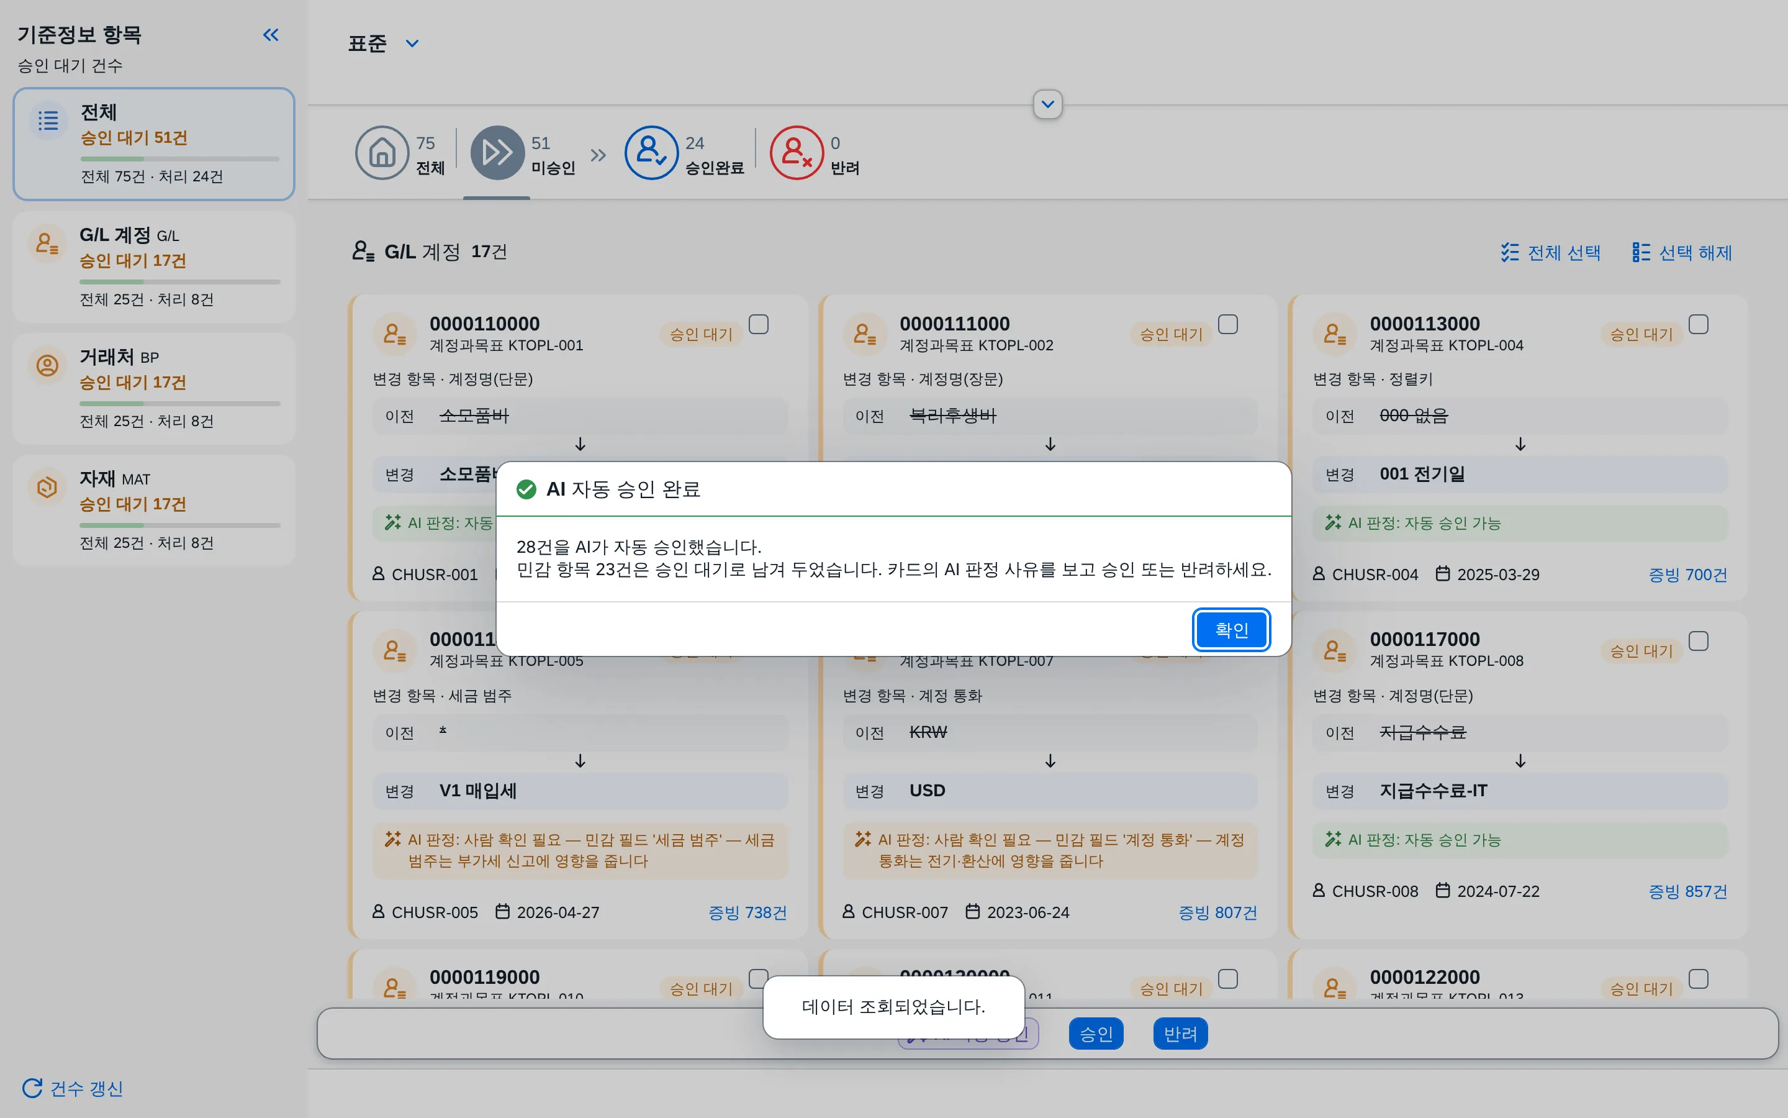Click user icon beside CHUSR-005

[378, 912]
